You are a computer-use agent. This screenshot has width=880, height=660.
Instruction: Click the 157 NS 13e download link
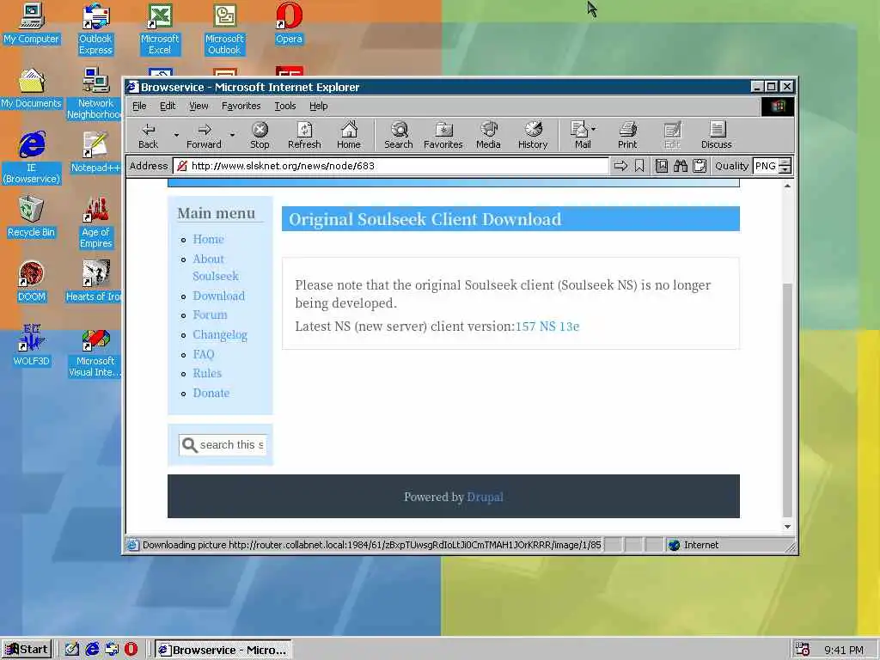point(547,327)
